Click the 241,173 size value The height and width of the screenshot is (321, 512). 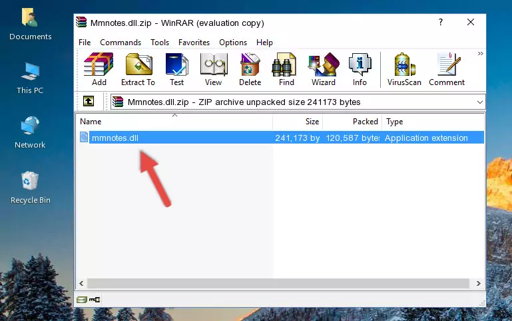click(297, 138)
